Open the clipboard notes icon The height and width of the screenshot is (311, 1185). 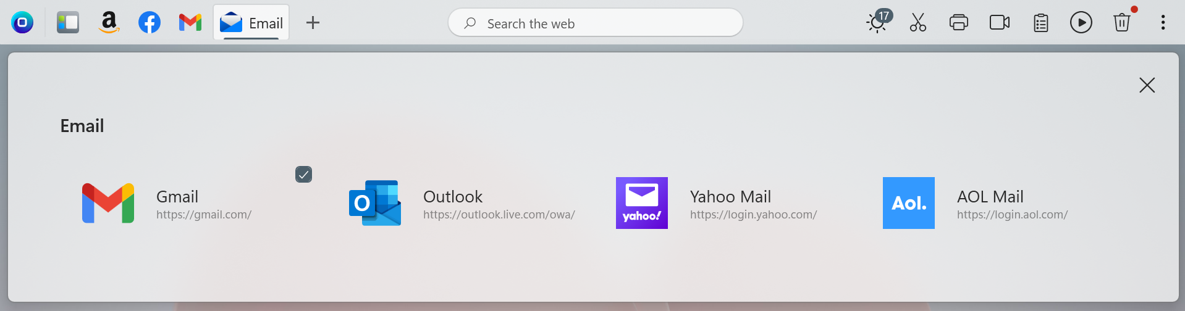[x=1041, y=23]
